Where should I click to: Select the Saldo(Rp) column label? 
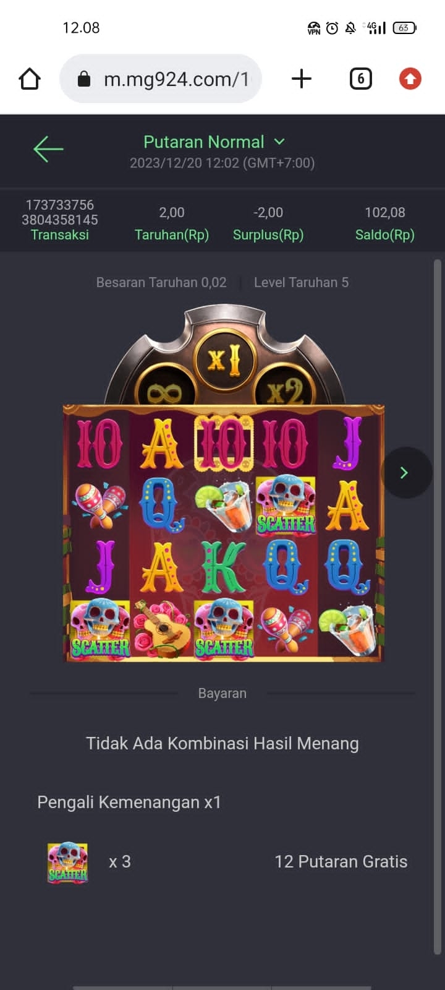click(384, 235)
